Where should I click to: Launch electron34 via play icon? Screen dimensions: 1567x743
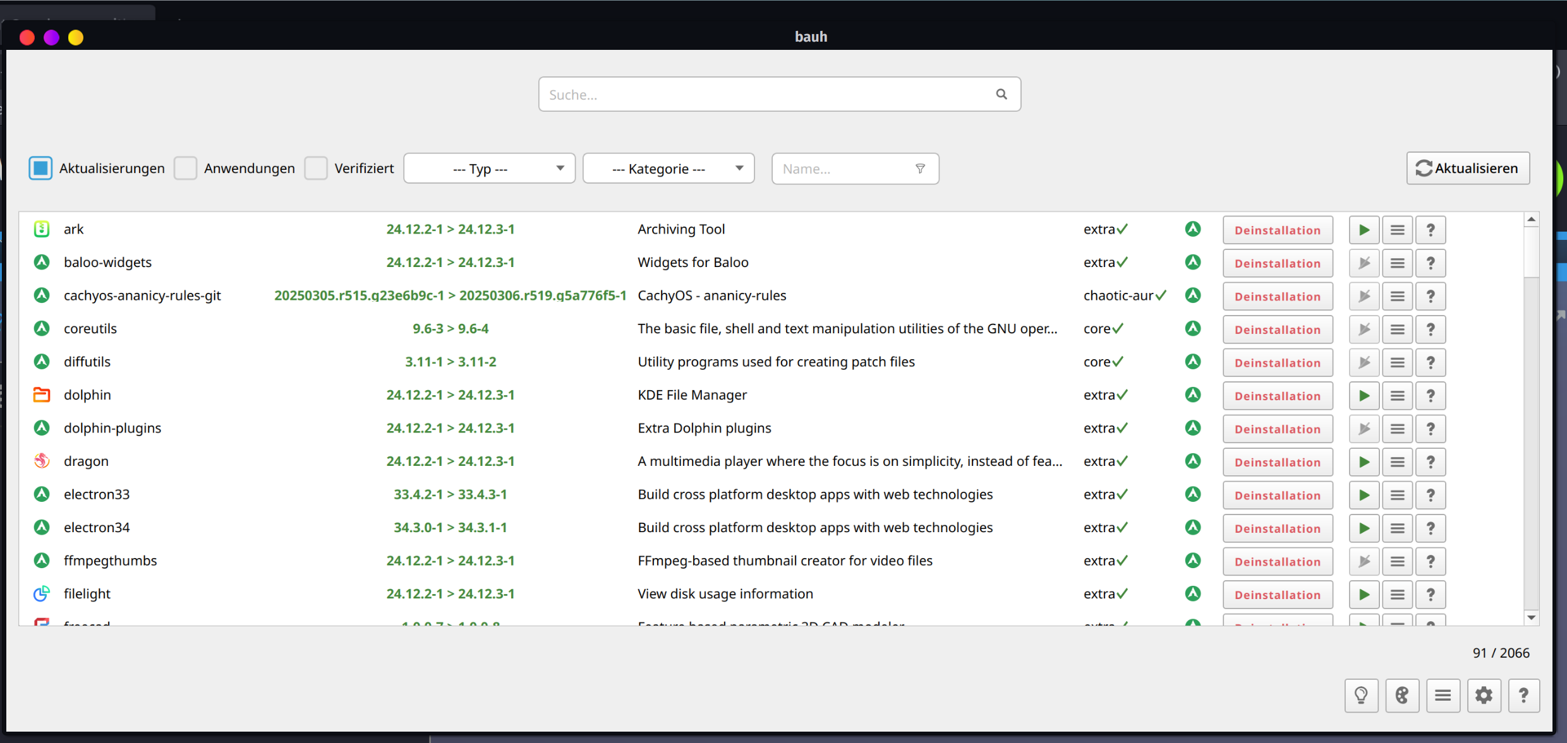pyautogui.click(x=1364, y=528)
